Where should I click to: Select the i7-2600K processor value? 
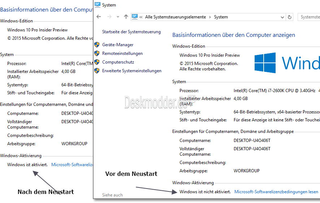tap(274, 91)
